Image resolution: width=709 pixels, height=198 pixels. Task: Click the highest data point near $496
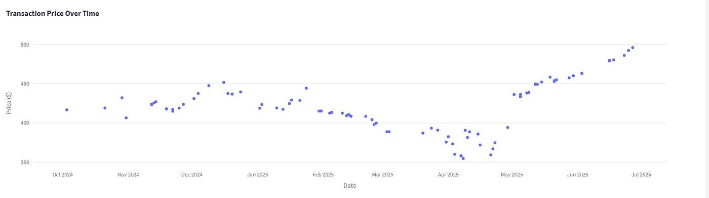[633, 48]
